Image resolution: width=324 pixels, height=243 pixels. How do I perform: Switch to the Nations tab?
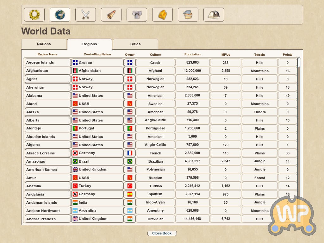(44, 44)
